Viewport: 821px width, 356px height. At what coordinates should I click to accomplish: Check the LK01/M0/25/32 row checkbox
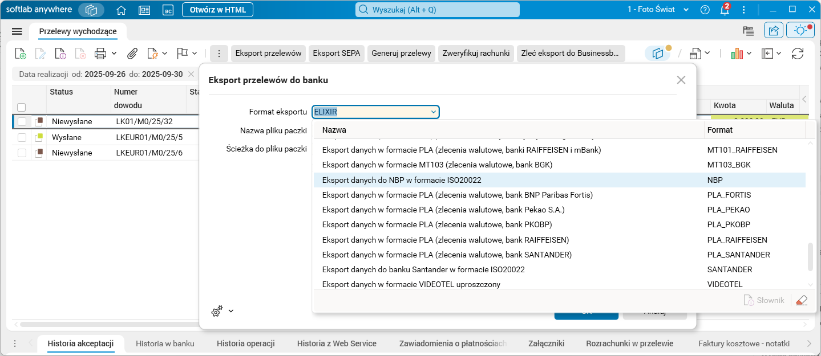click(22, 121)
